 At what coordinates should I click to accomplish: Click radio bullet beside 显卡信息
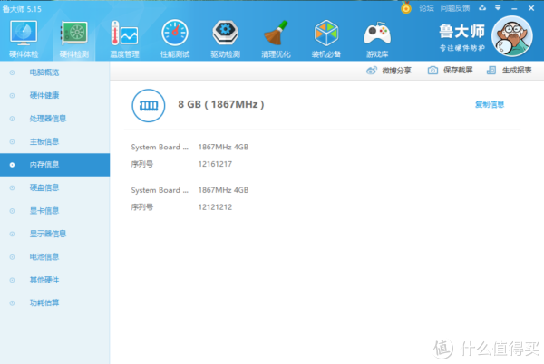tap(12, 211)
